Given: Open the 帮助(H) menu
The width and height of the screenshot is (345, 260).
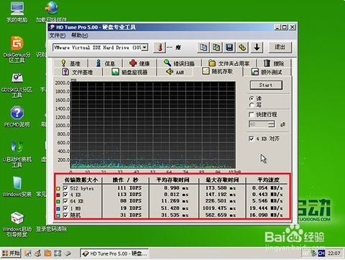Looking at the screenshot, I should 80,35.
